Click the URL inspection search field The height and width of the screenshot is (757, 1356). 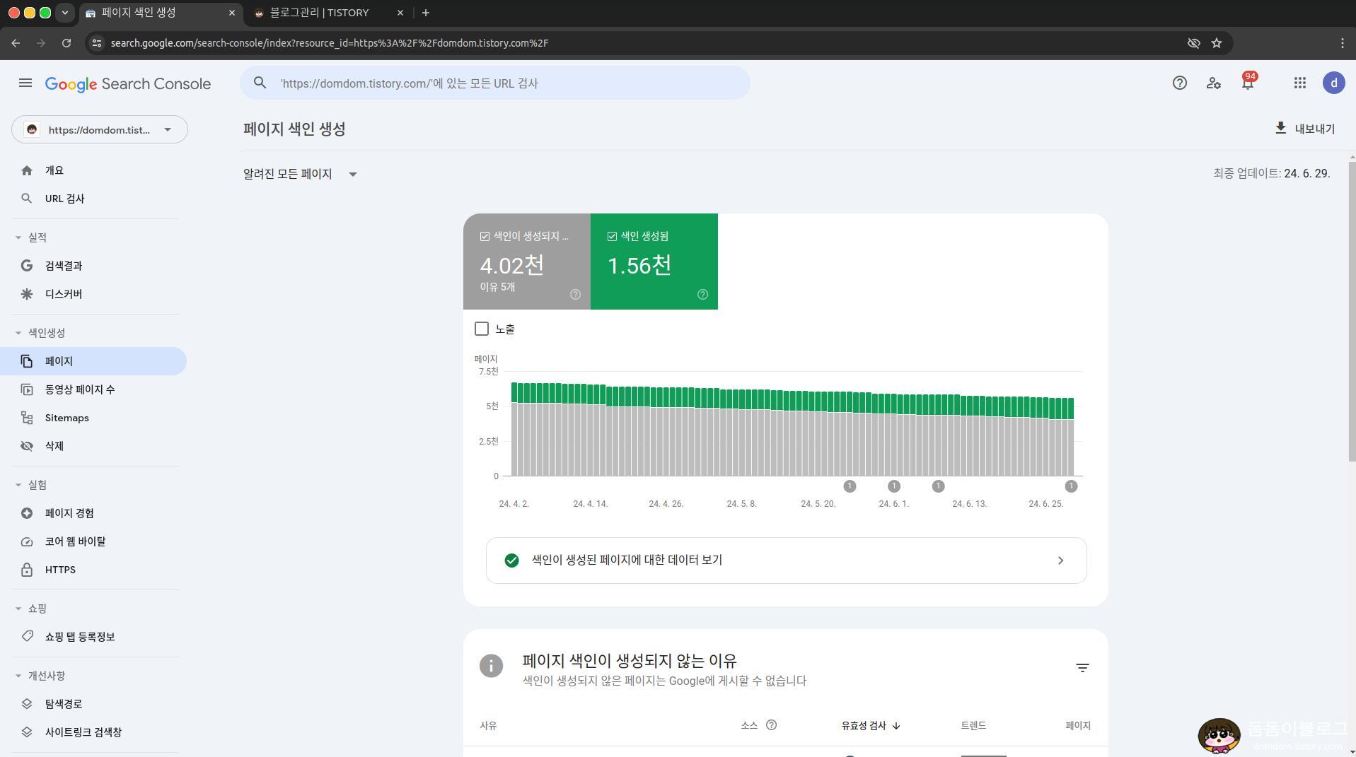[495, 83]
